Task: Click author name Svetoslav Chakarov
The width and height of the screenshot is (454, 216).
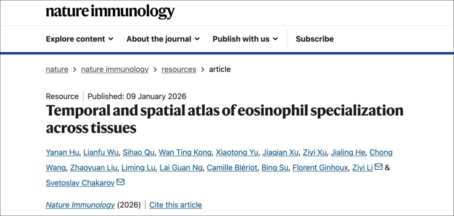Action: (x=80, y=183)
